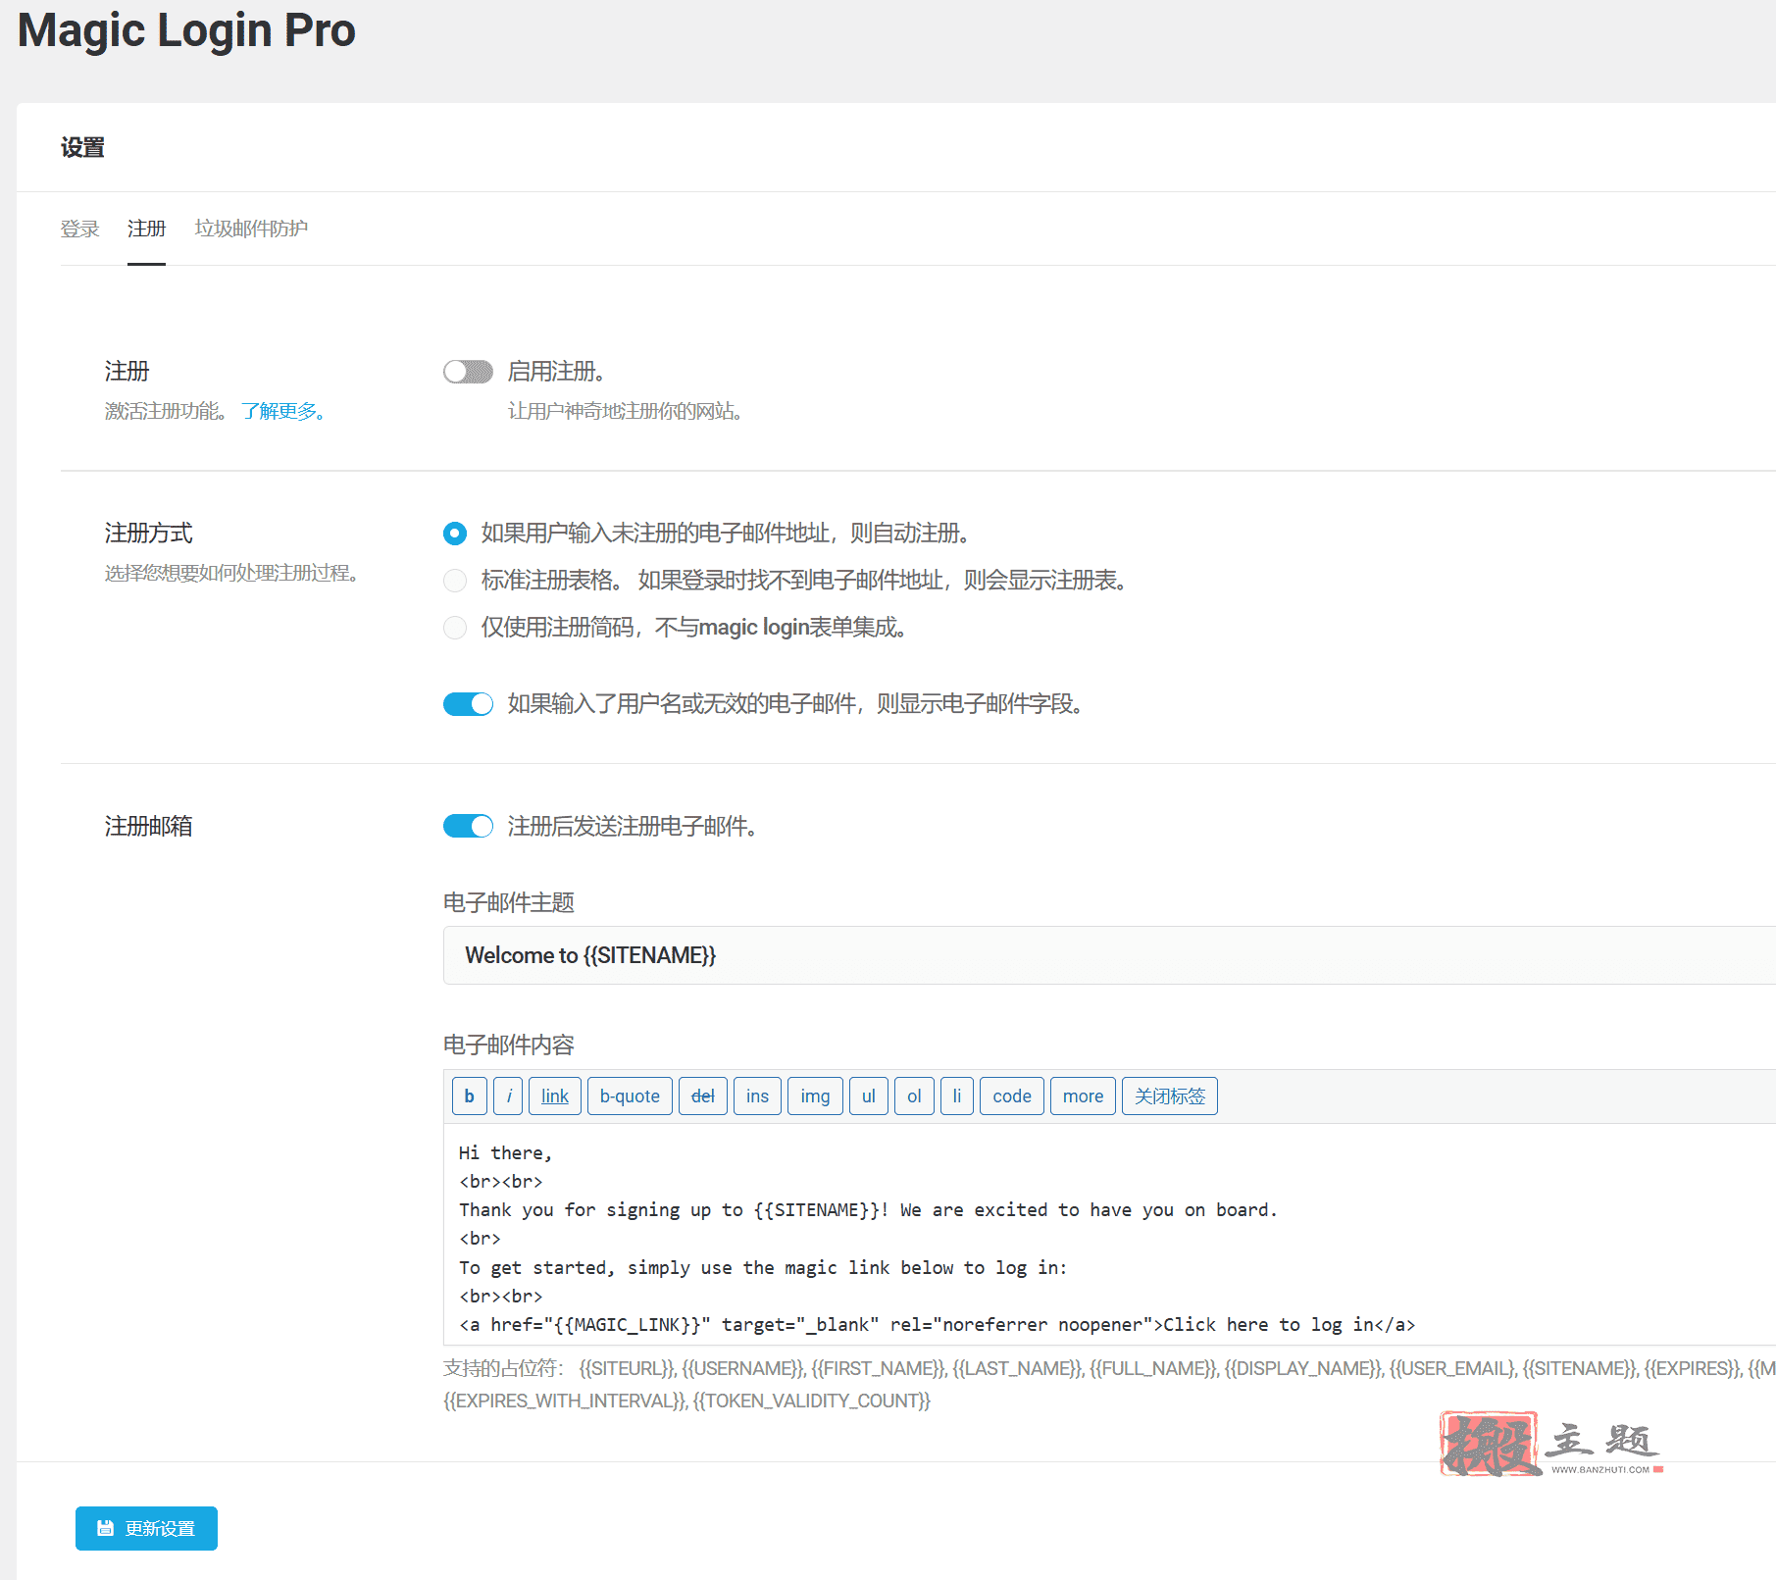
Task: Toggle show email field for invalid input
Action: 468,704
